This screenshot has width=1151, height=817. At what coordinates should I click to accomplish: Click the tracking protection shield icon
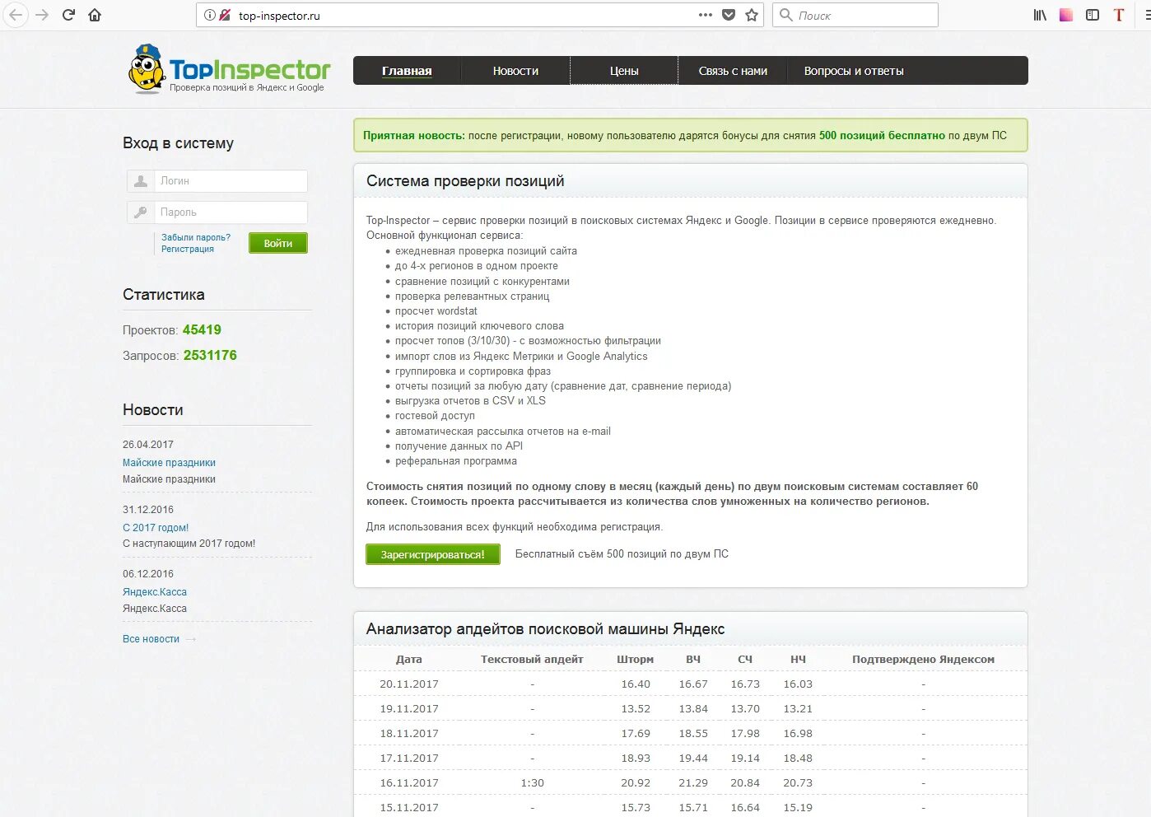225,15
